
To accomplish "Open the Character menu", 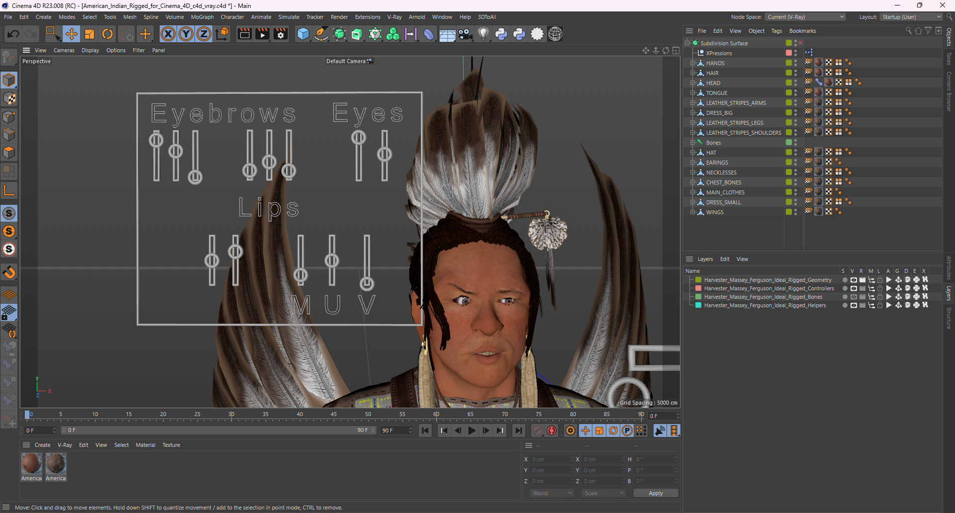I will 232,17.
